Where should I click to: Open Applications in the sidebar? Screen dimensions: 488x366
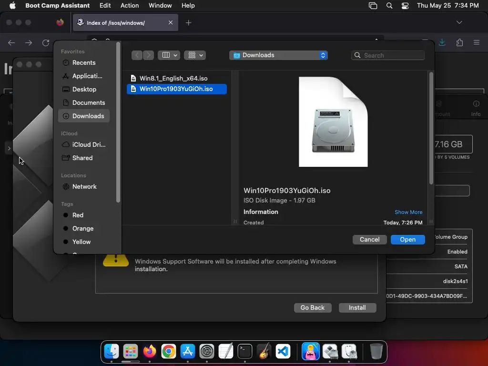83,76
